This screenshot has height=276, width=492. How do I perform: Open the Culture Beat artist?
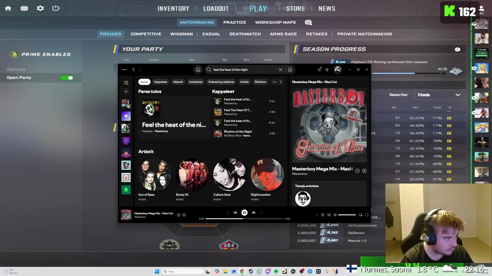(x=229, y=179)
